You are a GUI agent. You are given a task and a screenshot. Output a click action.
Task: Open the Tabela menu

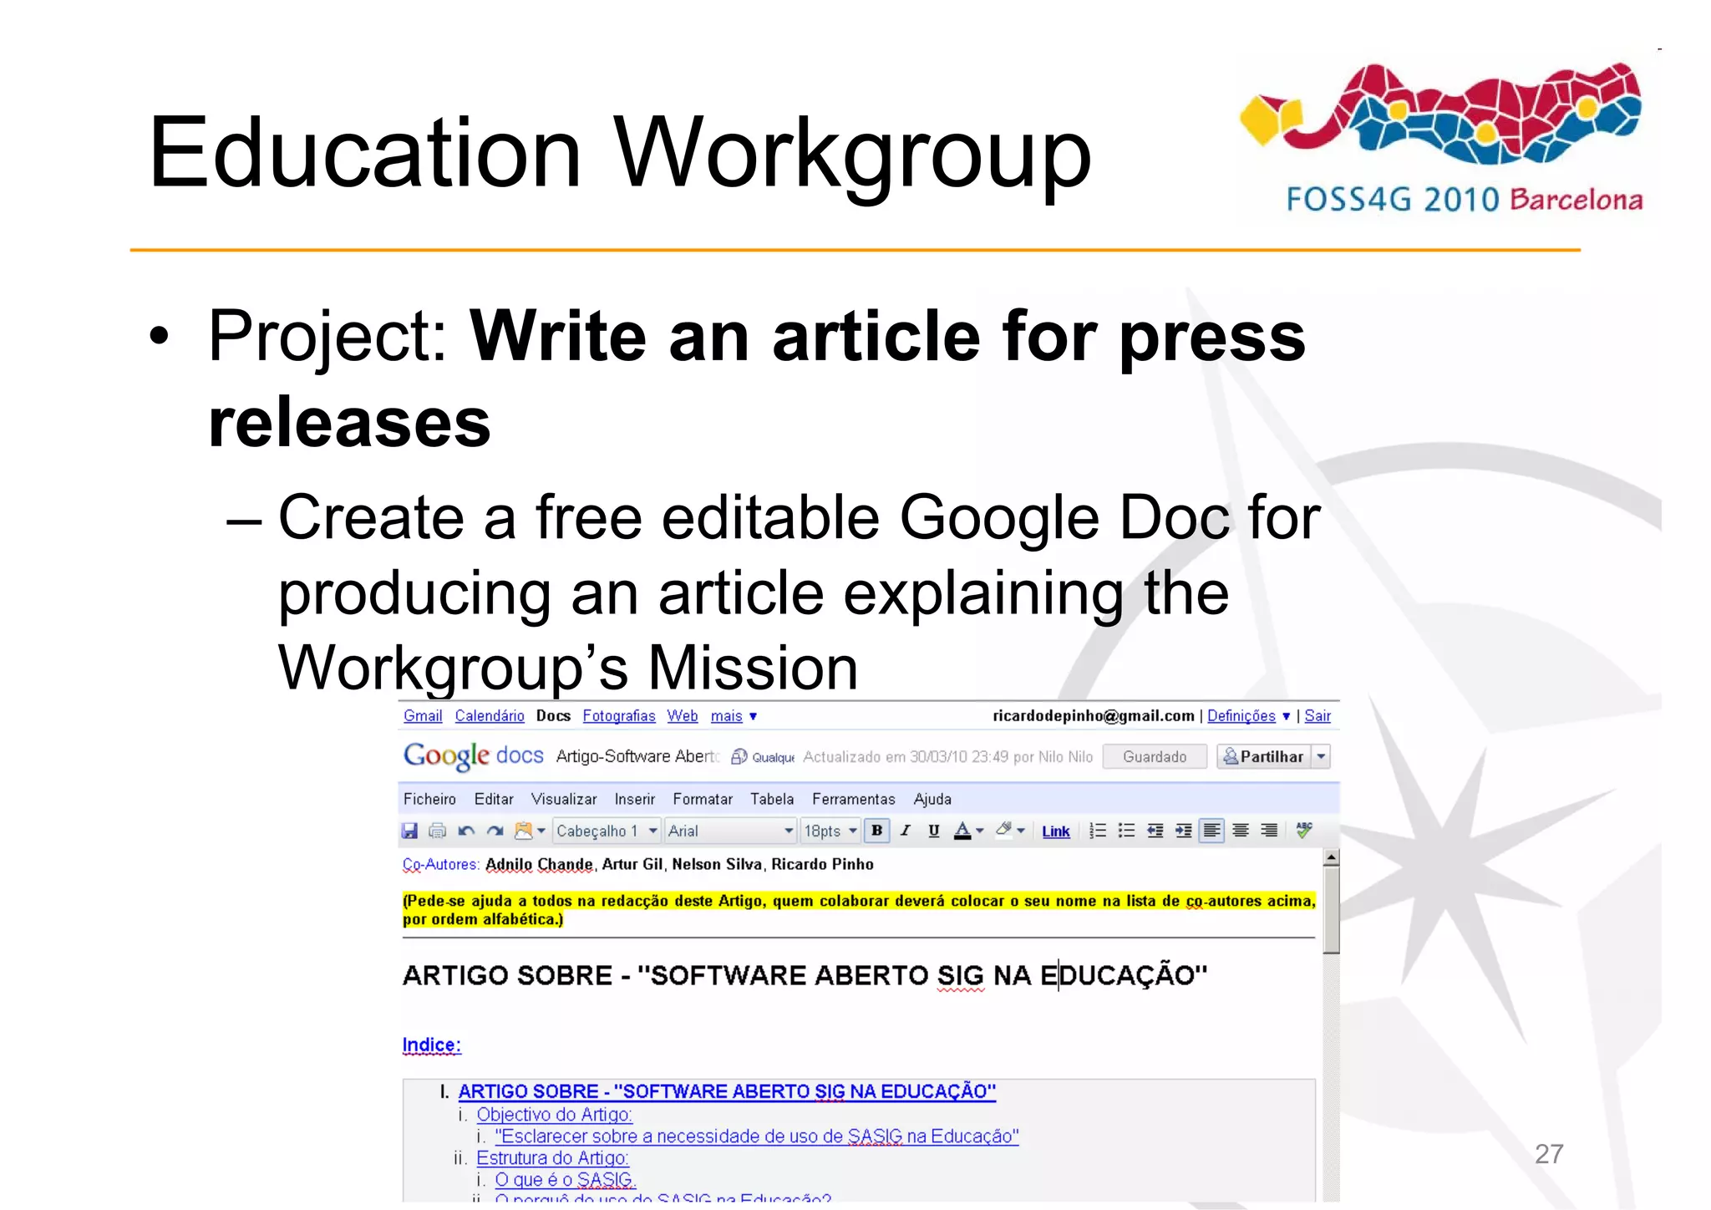(772, 799)
